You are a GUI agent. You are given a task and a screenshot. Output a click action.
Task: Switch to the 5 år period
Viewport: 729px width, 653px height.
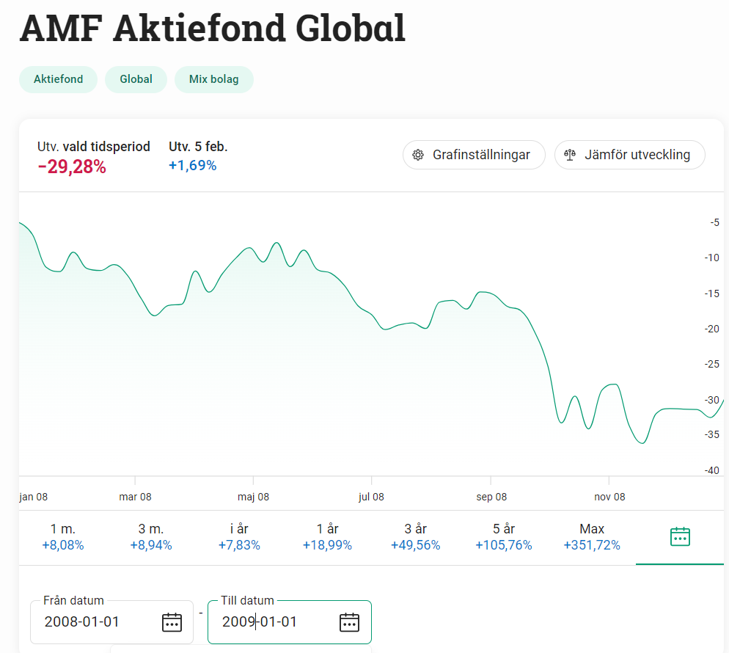click(504, 537)
